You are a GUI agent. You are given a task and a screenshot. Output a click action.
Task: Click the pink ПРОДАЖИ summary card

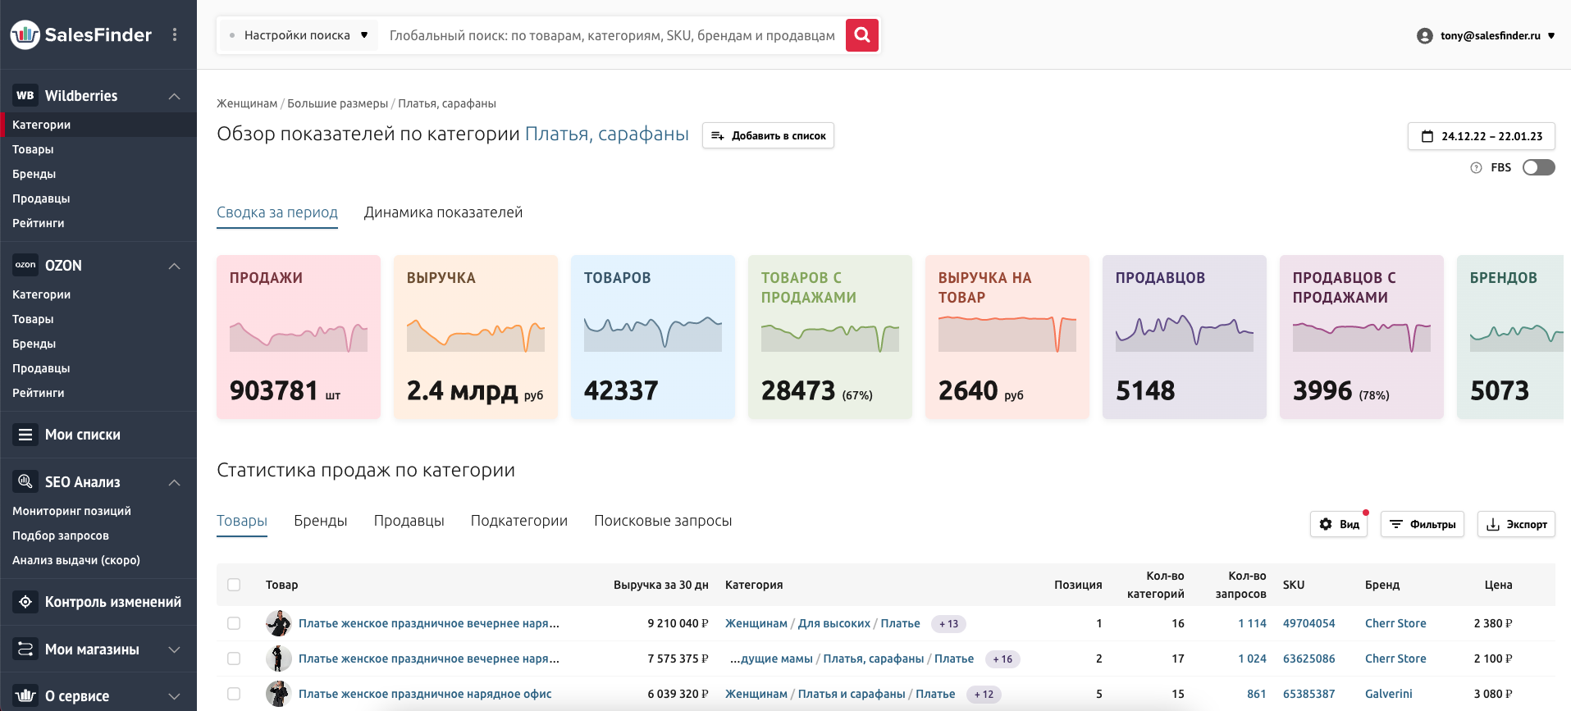click(x=299, y=337)
